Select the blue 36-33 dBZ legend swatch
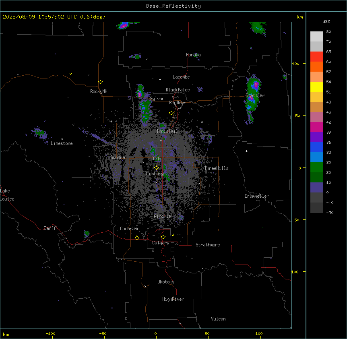Image resolution: width=347 pixels, height=339 pixels. 316,147
